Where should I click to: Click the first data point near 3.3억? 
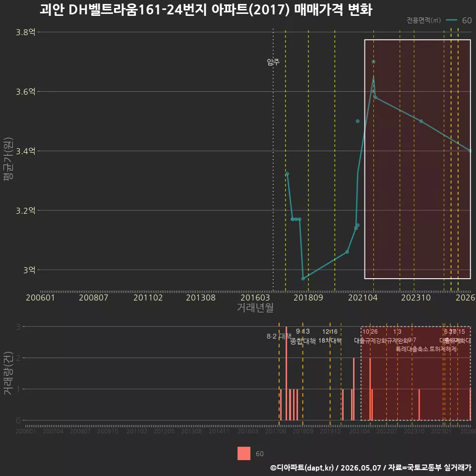[287, 174]
